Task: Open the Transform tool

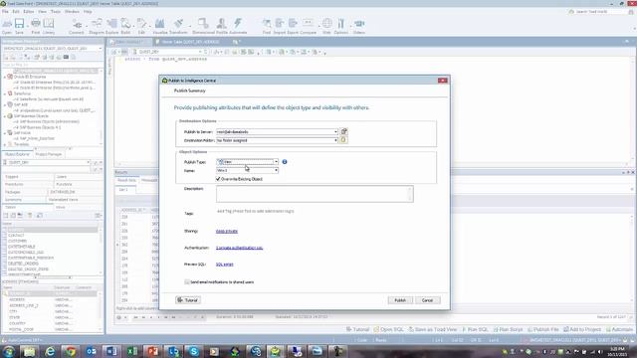Action: [x=178, y=27]
